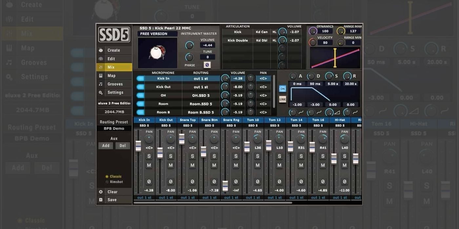Toggle the Room microphone switch
459x229 pixels.
click(140, 104)
